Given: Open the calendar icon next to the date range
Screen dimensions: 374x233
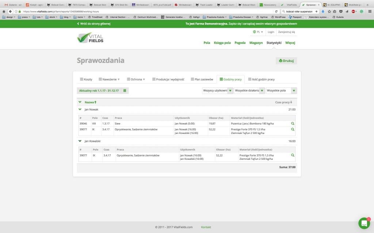Looking at the screenshot, I should point(125,90).
